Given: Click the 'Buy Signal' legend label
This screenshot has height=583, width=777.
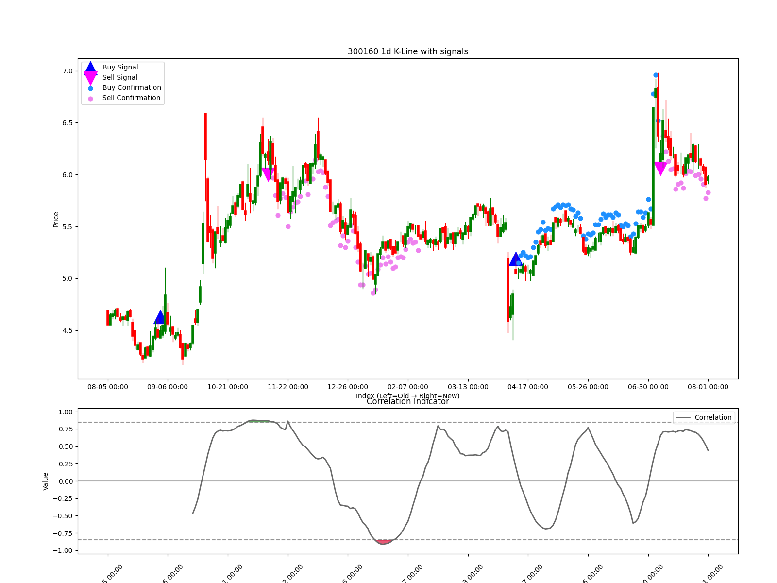Looking at the screenshot, I should [x=120, y=67].
